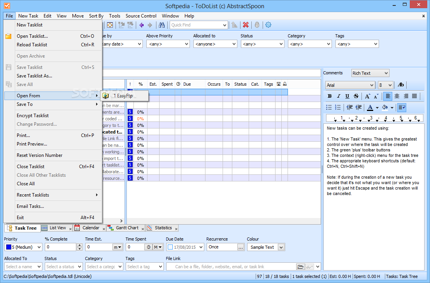This screenshot has height=283, width=430.
Task: Toggle align left in comments
Action: point(388,96)
